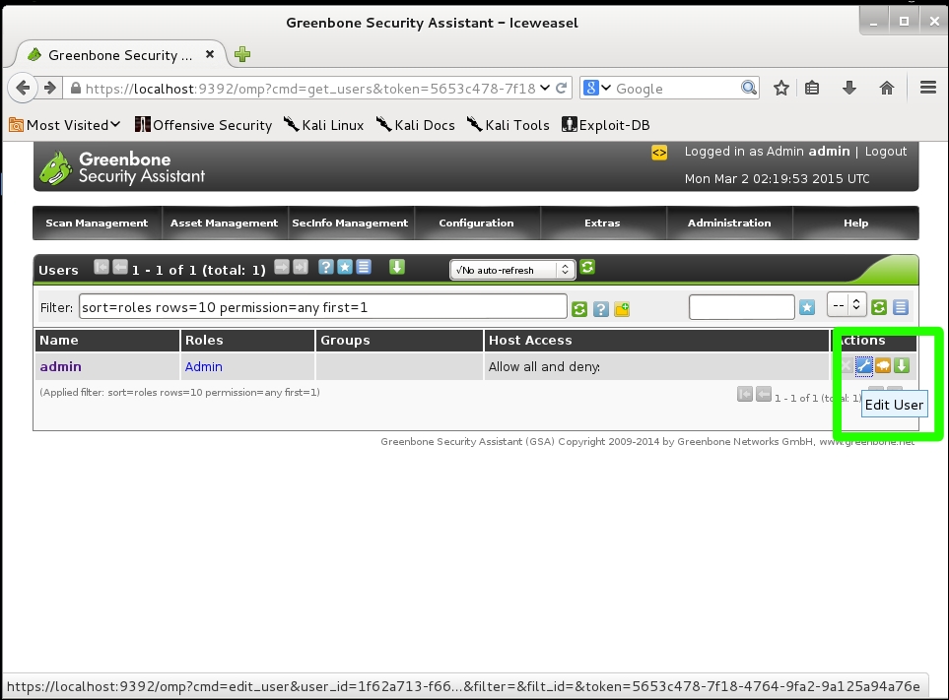Click green switch filter refresh icon
The image size is (949, 700).
click(879, 307)
